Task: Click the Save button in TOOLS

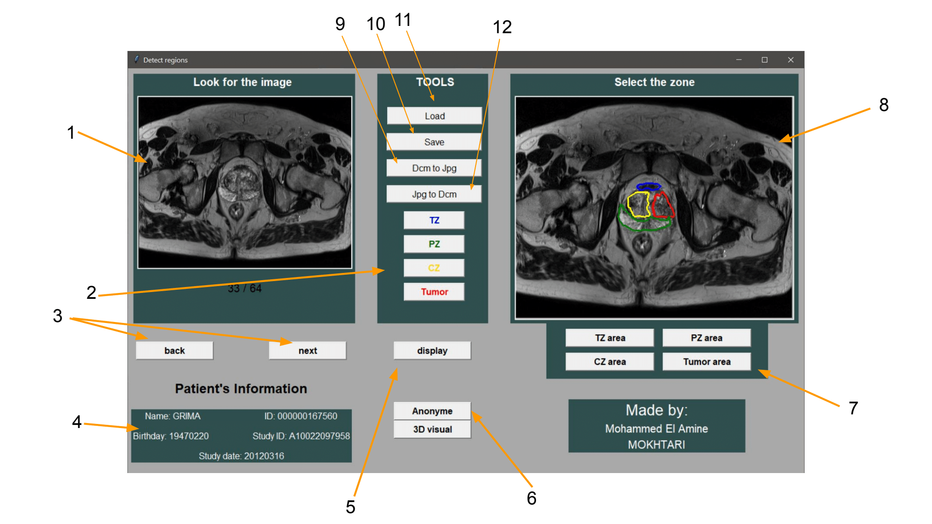Action: [434, 141]
